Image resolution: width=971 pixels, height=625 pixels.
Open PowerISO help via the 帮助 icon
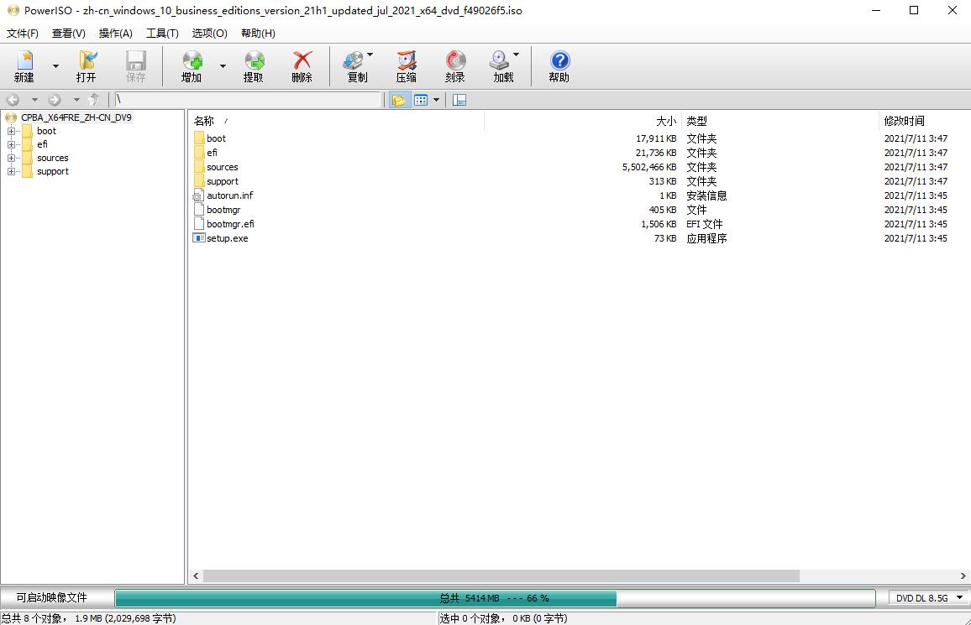click(x=559, y=65)
